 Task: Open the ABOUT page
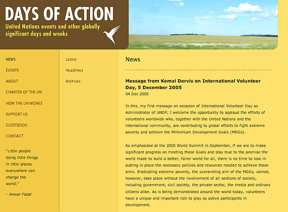(12, 81)
